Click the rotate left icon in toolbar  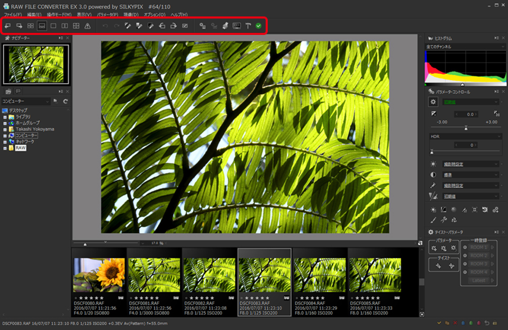pyautogui.click(x=162, y=26)
